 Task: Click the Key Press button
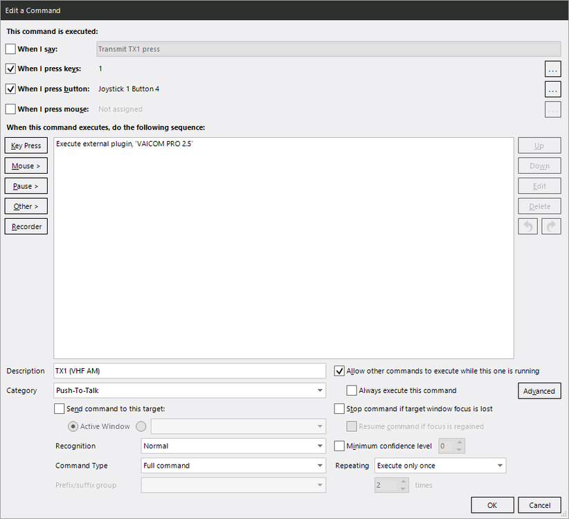pyautogui.click(x=26, y=145)
